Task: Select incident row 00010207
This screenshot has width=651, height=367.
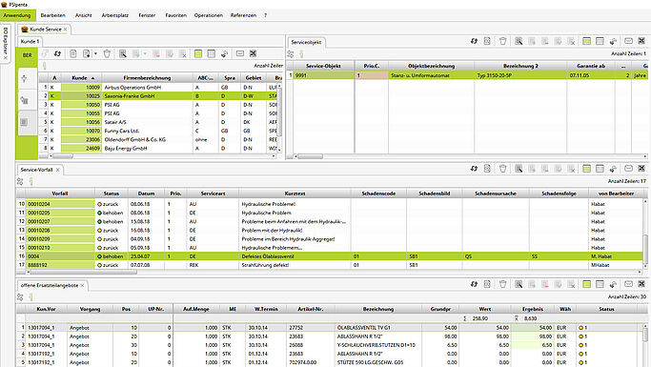Action: click(330, 222)
